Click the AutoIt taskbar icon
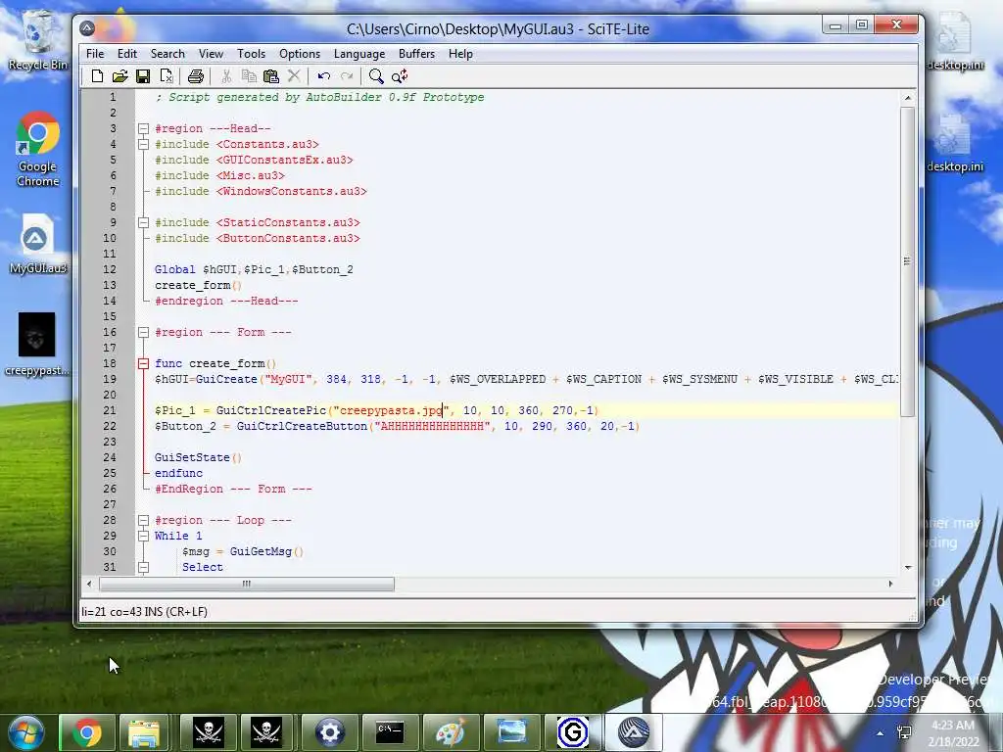The height and width of the screenshot is (752, 1003). [x=634, y=732]
